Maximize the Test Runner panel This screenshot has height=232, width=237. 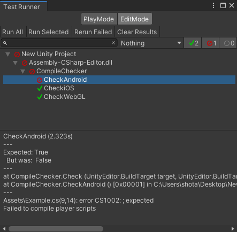pos(223,5)
